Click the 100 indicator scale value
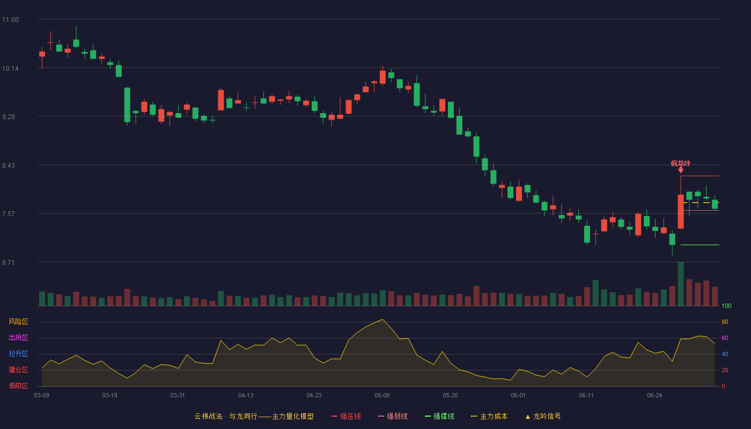The height and width of the screenshot is (429, 751). point(726,306)
